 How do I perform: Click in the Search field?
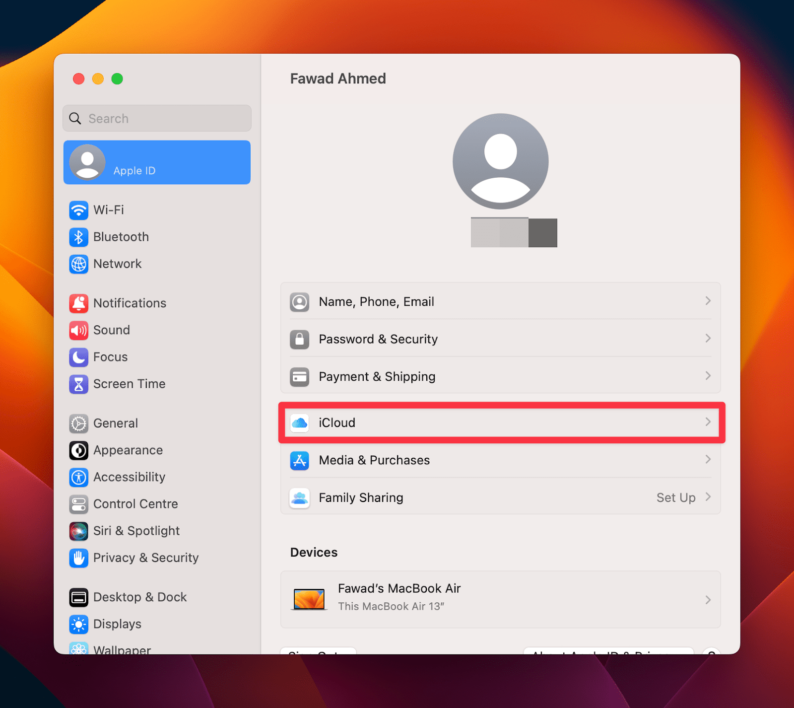[x=157, y=118]
